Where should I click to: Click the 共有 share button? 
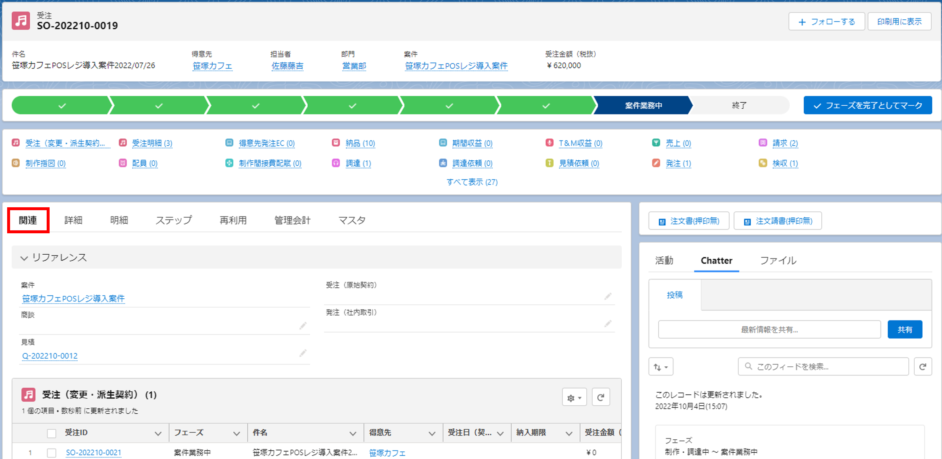[905, 330]
